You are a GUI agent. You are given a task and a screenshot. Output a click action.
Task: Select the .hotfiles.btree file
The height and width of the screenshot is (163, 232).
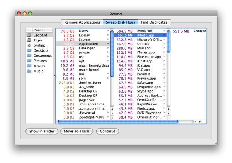[x=83, y=83]
